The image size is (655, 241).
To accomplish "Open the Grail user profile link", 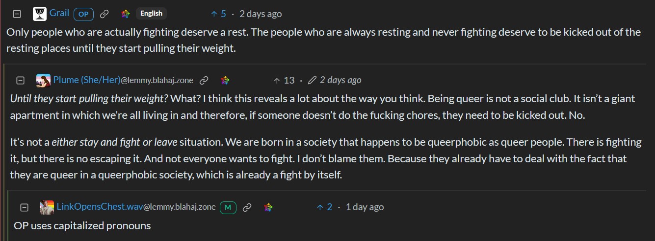I will [x=59, y=14].
